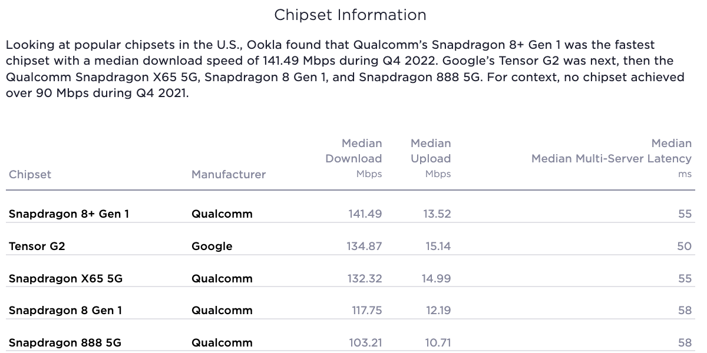
Task: Click the 103.21 download speed value
Action: (366, 342)
